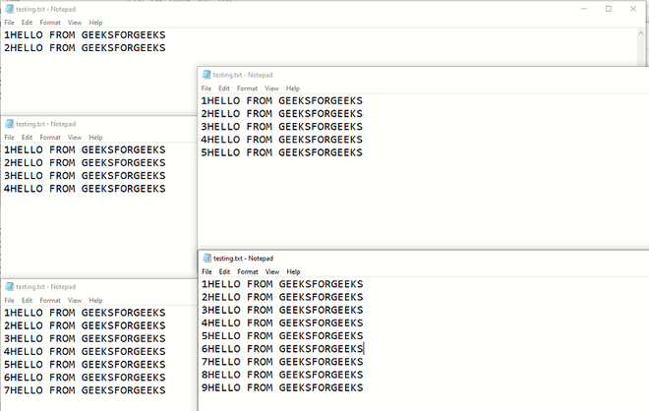Click the Notepad icon in the seven-line window's title bar
The width and height of the screenshot is (649, 411).
[9, 286]
